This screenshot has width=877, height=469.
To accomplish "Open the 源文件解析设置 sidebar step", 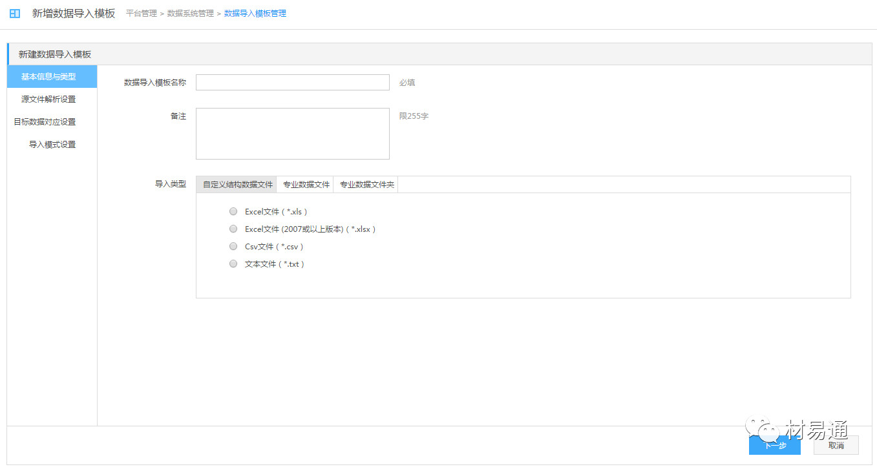I will click(x=48, y=99).
